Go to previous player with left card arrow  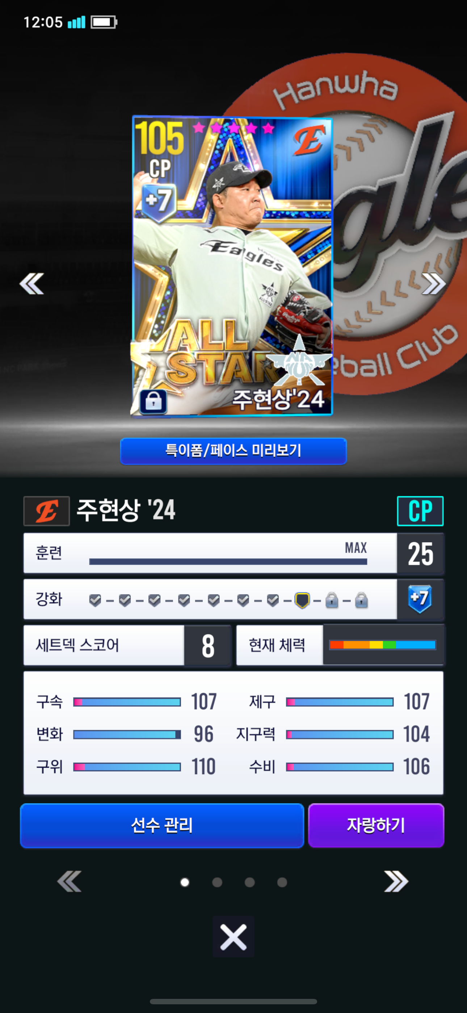(x=31, y=284)
